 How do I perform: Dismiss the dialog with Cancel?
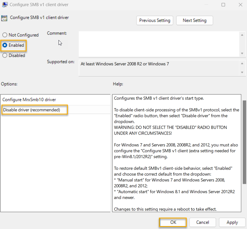(203, 222)
